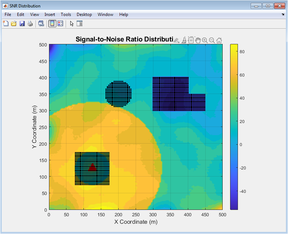288x234 pixels.
Task: Activate the Pan hand tool on axes
Action: tap(198, 40)
